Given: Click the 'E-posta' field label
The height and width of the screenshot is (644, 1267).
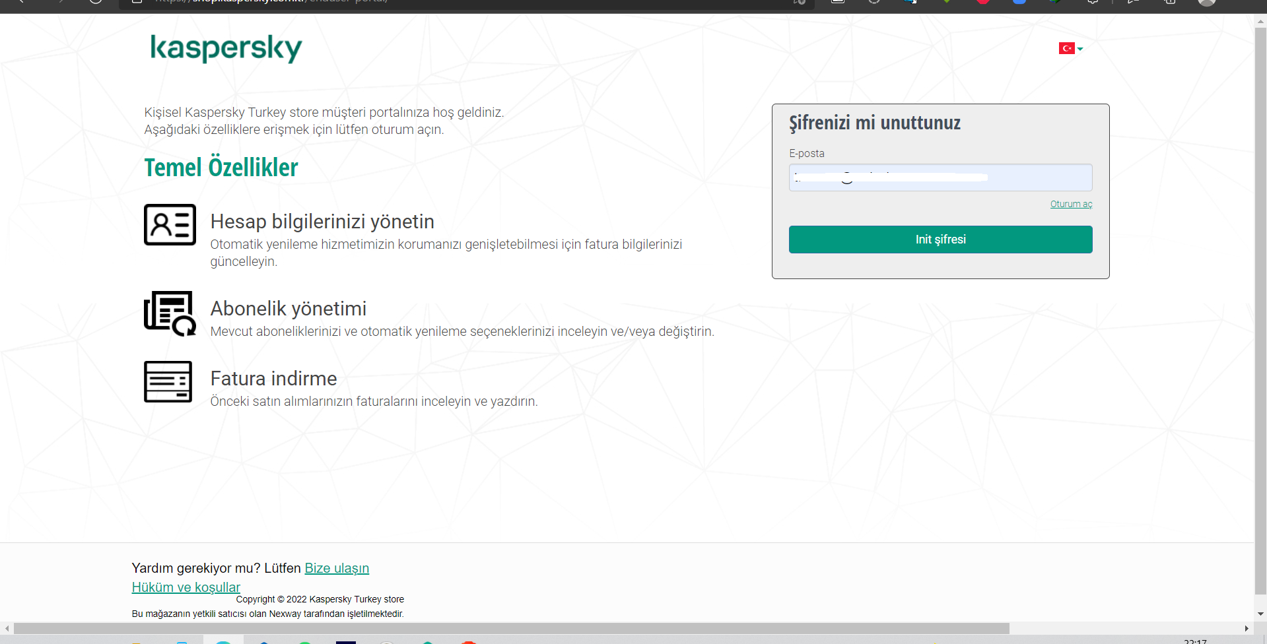Looking at the screenshot, I should 807,153.
